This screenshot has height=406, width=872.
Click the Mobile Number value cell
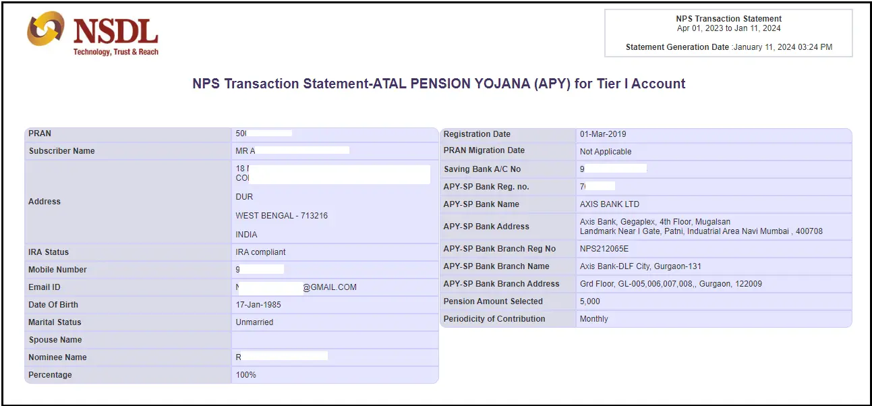pyautogui.click(x=335, y=269)
